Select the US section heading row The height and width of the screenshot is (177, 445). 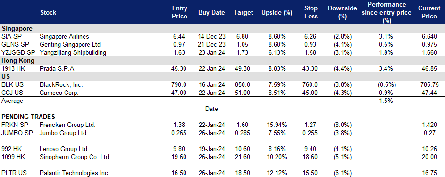click(223, 77)
